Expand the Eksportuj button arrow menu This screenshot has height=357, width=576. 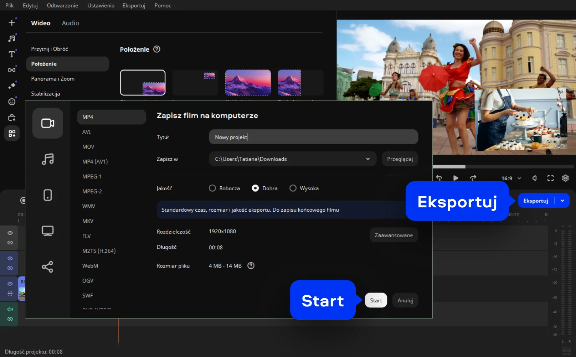coord(562,201)
